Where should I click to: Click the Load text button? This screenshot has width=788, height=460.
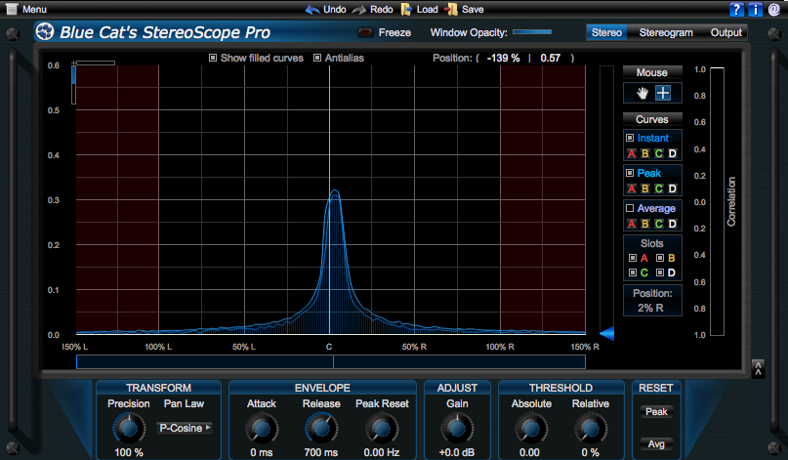(427, 10)
